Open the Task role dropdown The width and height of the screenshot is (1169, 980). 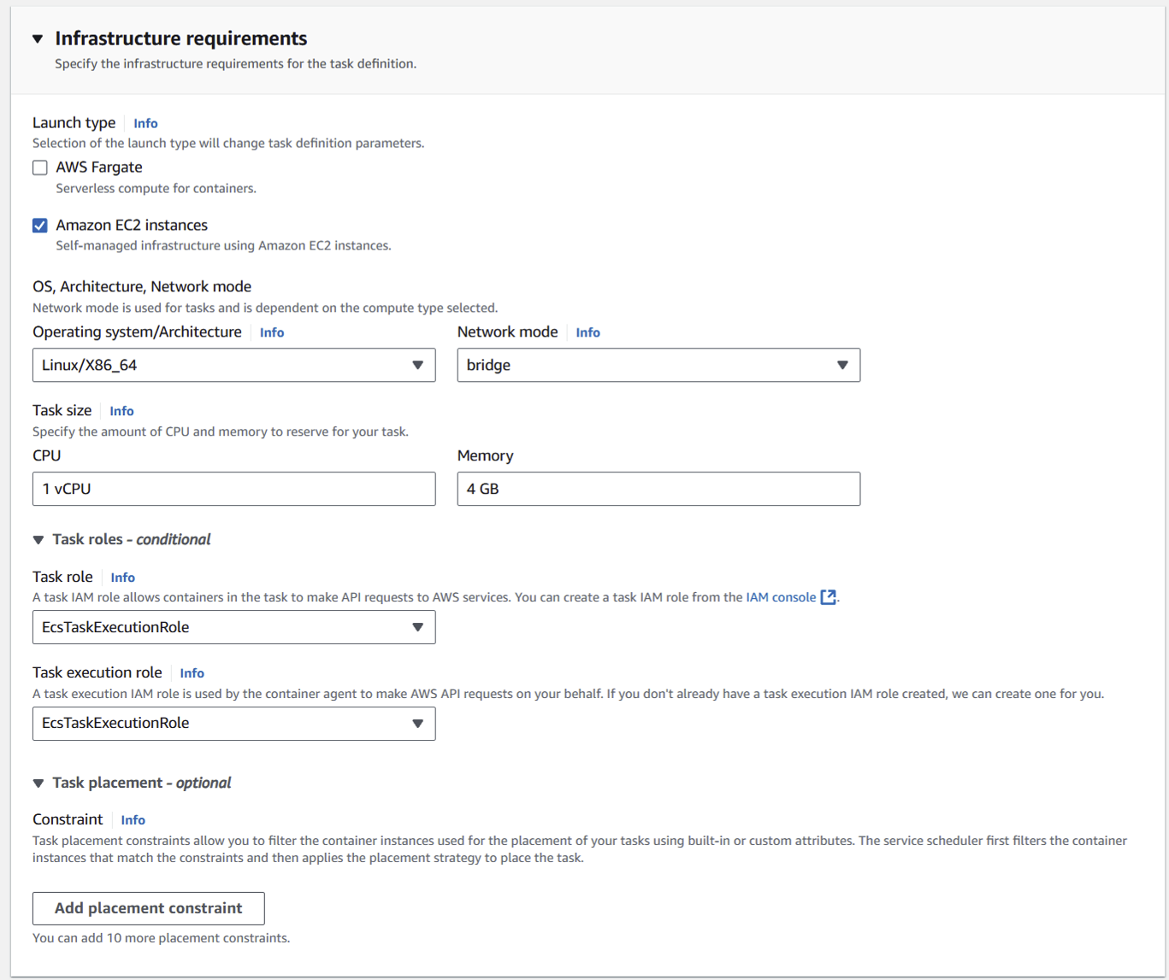(x=233, y=627)
